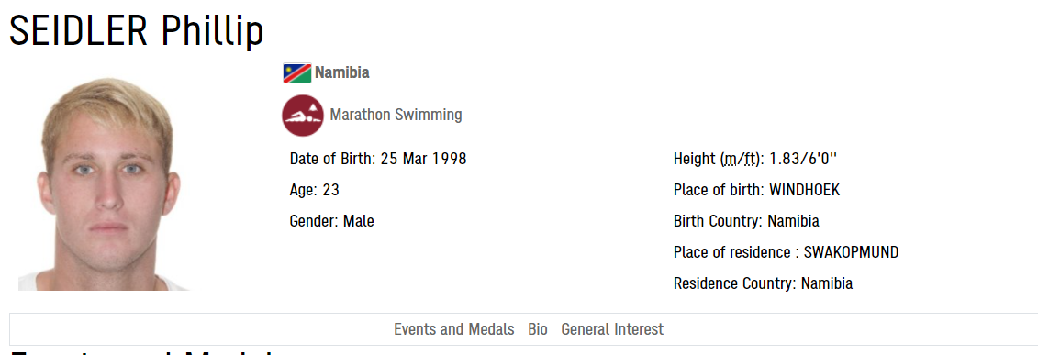Click the athlete profile photo
This screenshot has width=1038, height=355.
coord(104,184)
